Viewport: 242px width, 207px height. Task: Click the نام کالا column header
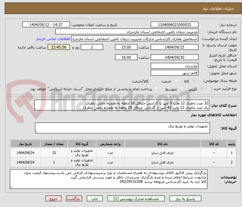coord(162,144)
